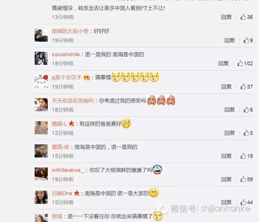Click 回复 on withSeverus_'s comment

(226, 179)
